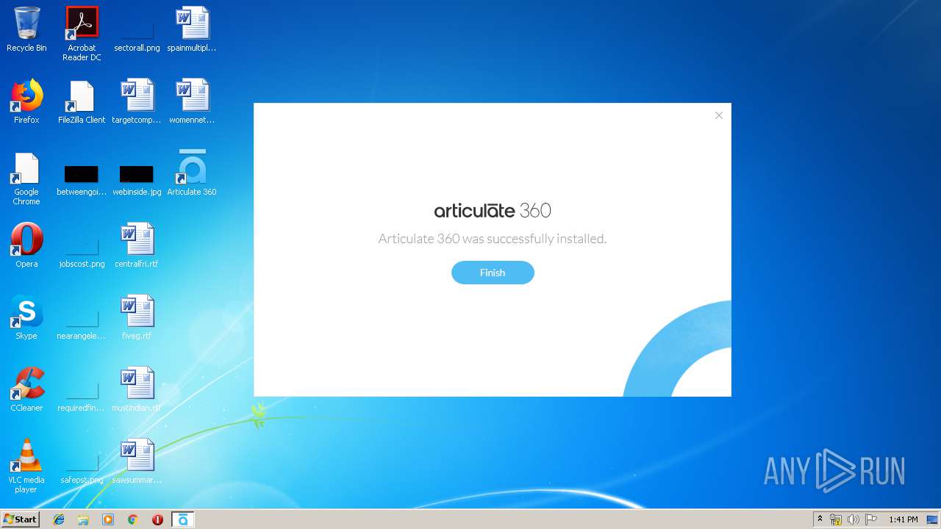Open CCleaner desktop shortcut
Viewport: 941px width, 529px height.
26,389
